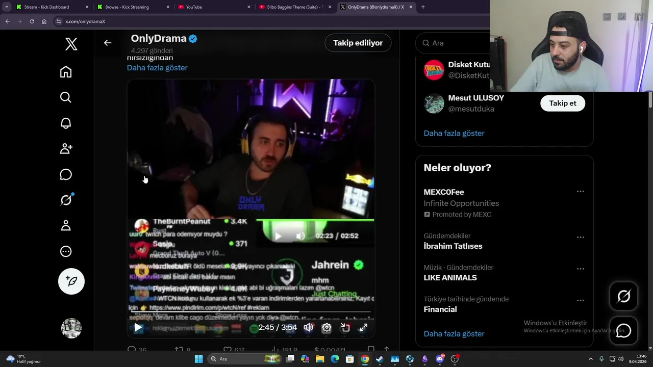Open the MEXC0Fee promoted trend
This screenshot has height=367, width=653.
(444, 192)
